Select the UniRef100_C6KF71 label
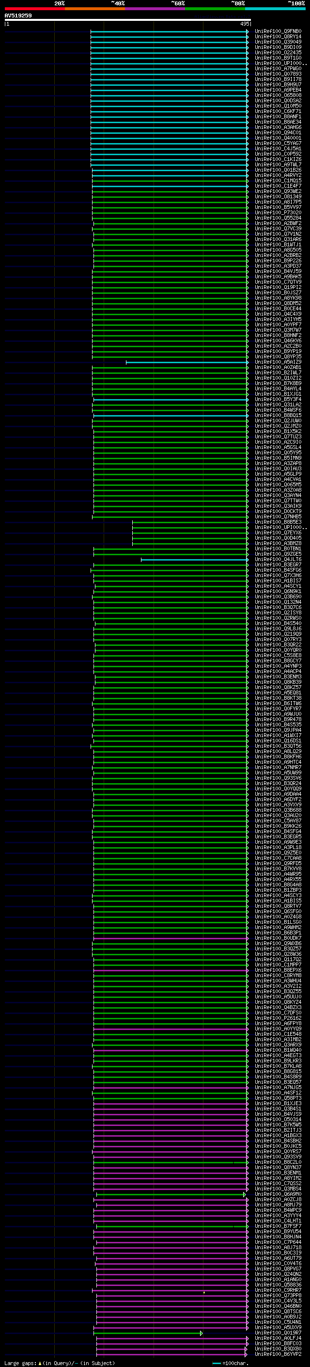Screen dimensions: 310x1367 pos(278,112)
